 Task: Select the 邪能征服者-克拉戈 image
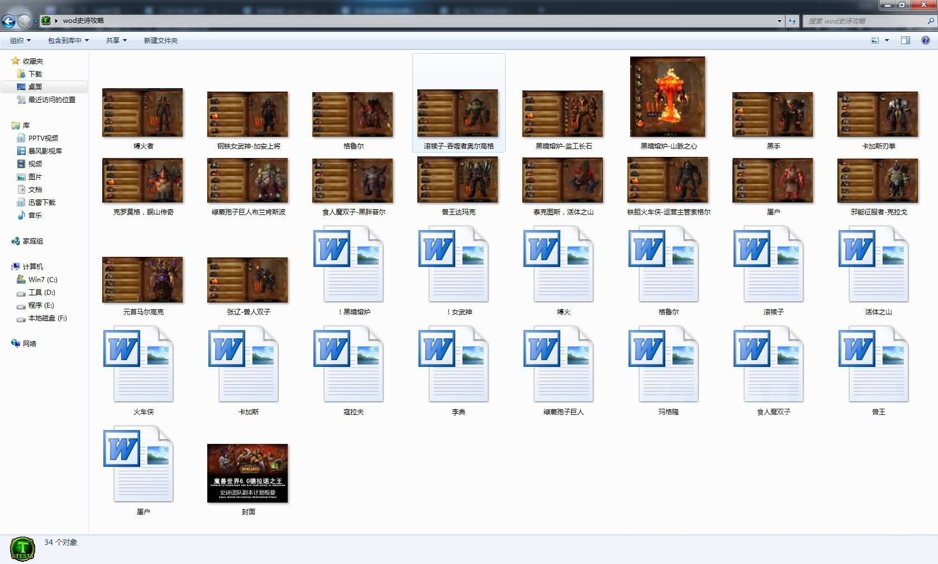878,180
